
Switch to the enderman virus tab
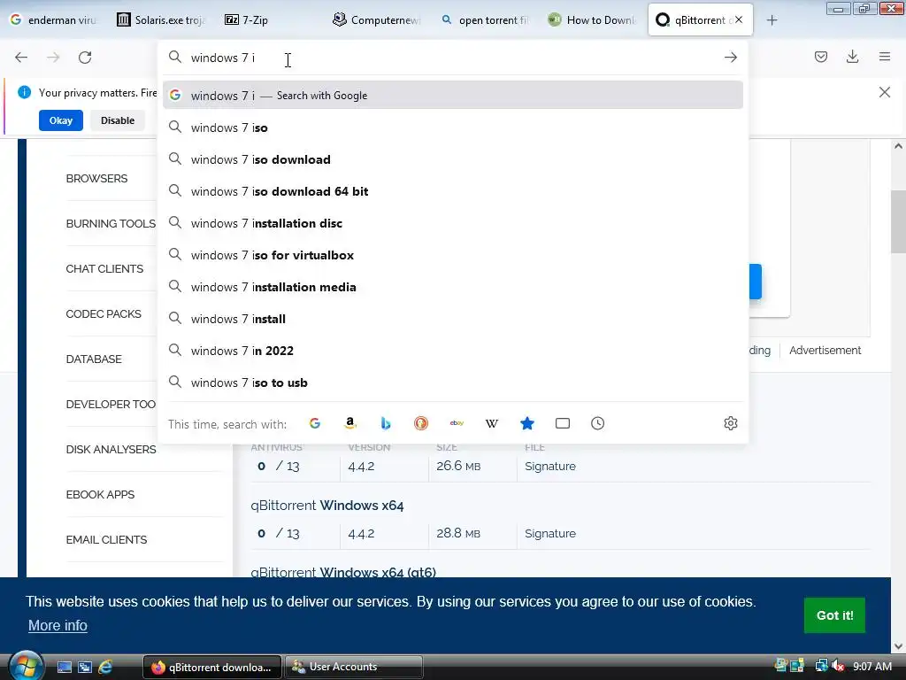(x=52, y=19)
